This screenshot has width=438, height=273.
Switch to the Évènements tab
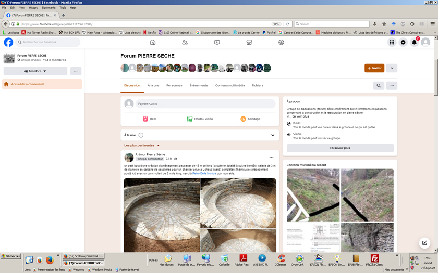199,85
